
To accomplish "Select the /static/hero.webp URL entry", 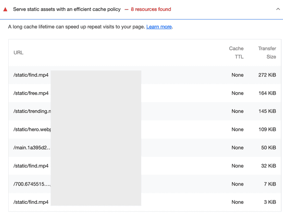I will [x=32, y=129].
